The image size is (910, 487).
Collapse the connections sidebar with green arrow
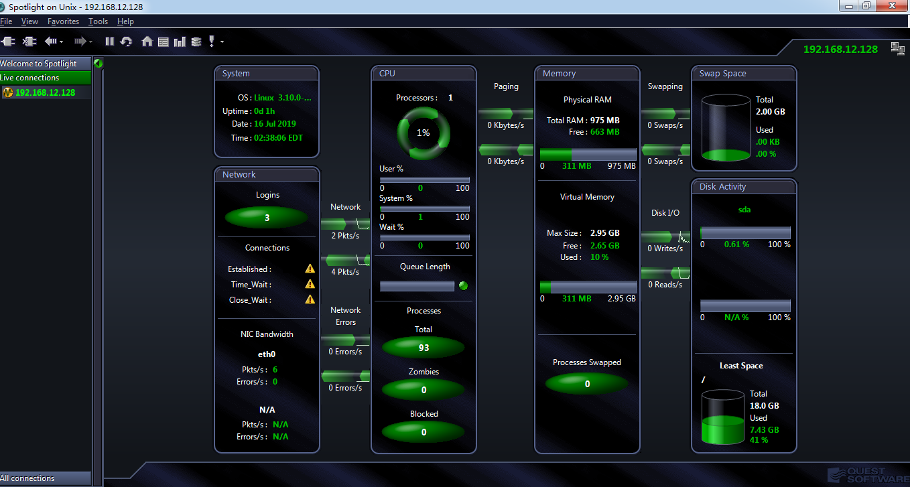coord(99,64)
